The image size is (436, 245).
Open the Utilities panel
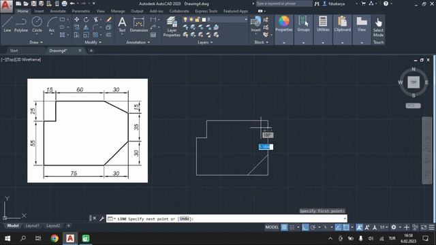(x=323, y=24)
